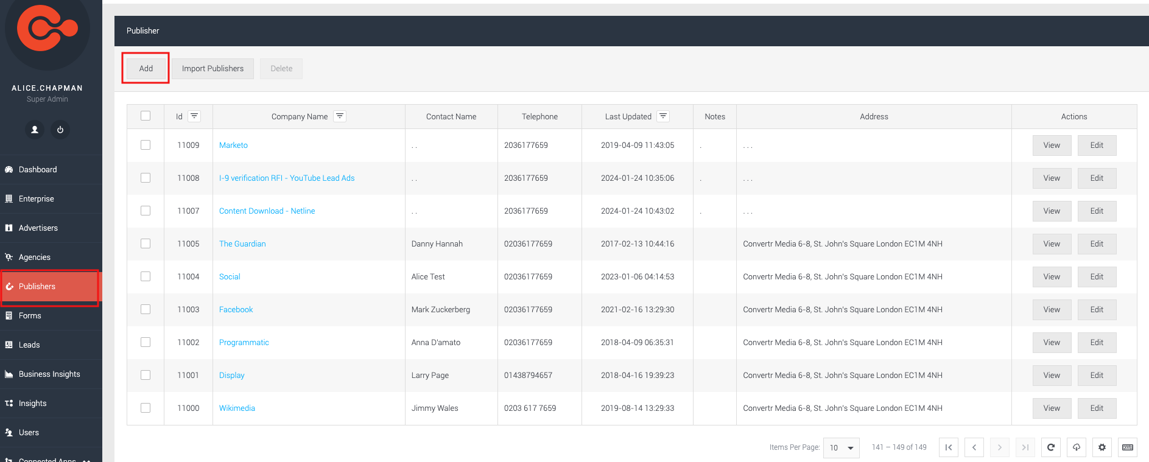Open Forms in the sidebar

[51, 316]
